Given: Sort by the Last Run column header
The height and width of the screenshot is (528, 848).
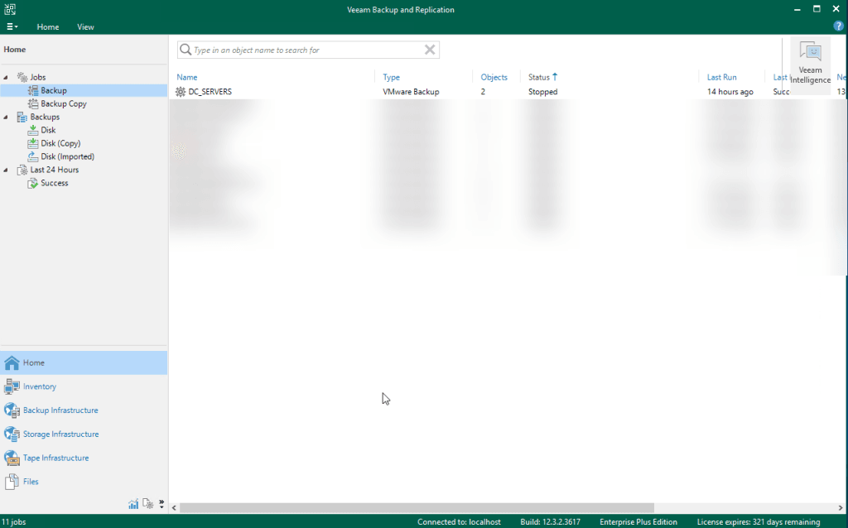Looking at the screenshot, I should point(721,77).
